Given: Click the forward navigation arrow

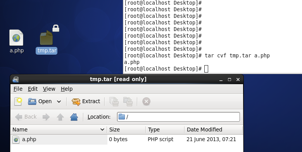Looking at the screenshot, I should [46, 117].
